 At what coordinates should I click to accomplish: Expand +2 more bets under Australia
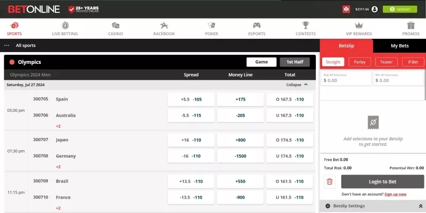point(58,126)
